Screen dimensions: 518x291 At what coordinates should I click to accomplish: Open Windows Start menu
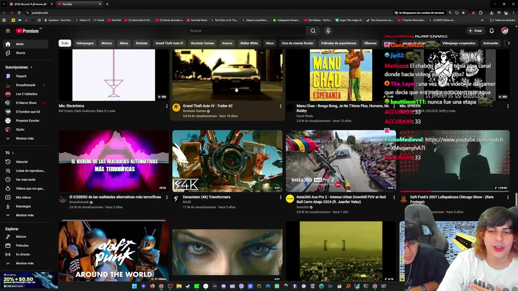(134, 286)
